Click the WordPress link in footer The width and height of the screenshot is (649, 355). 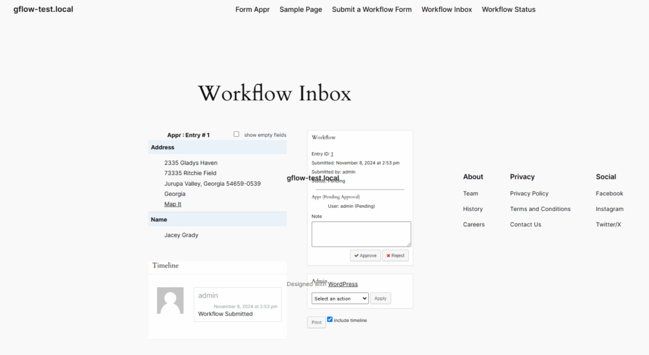click(x=342, y=284)
